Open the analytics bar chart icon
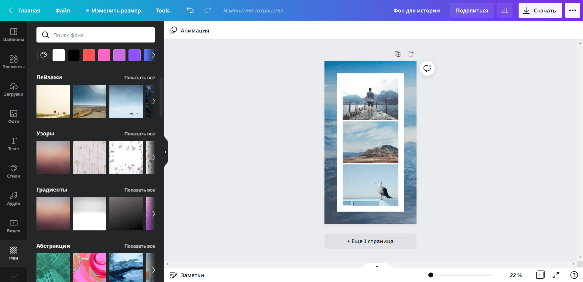583x282 pixels. coord(505,11)
